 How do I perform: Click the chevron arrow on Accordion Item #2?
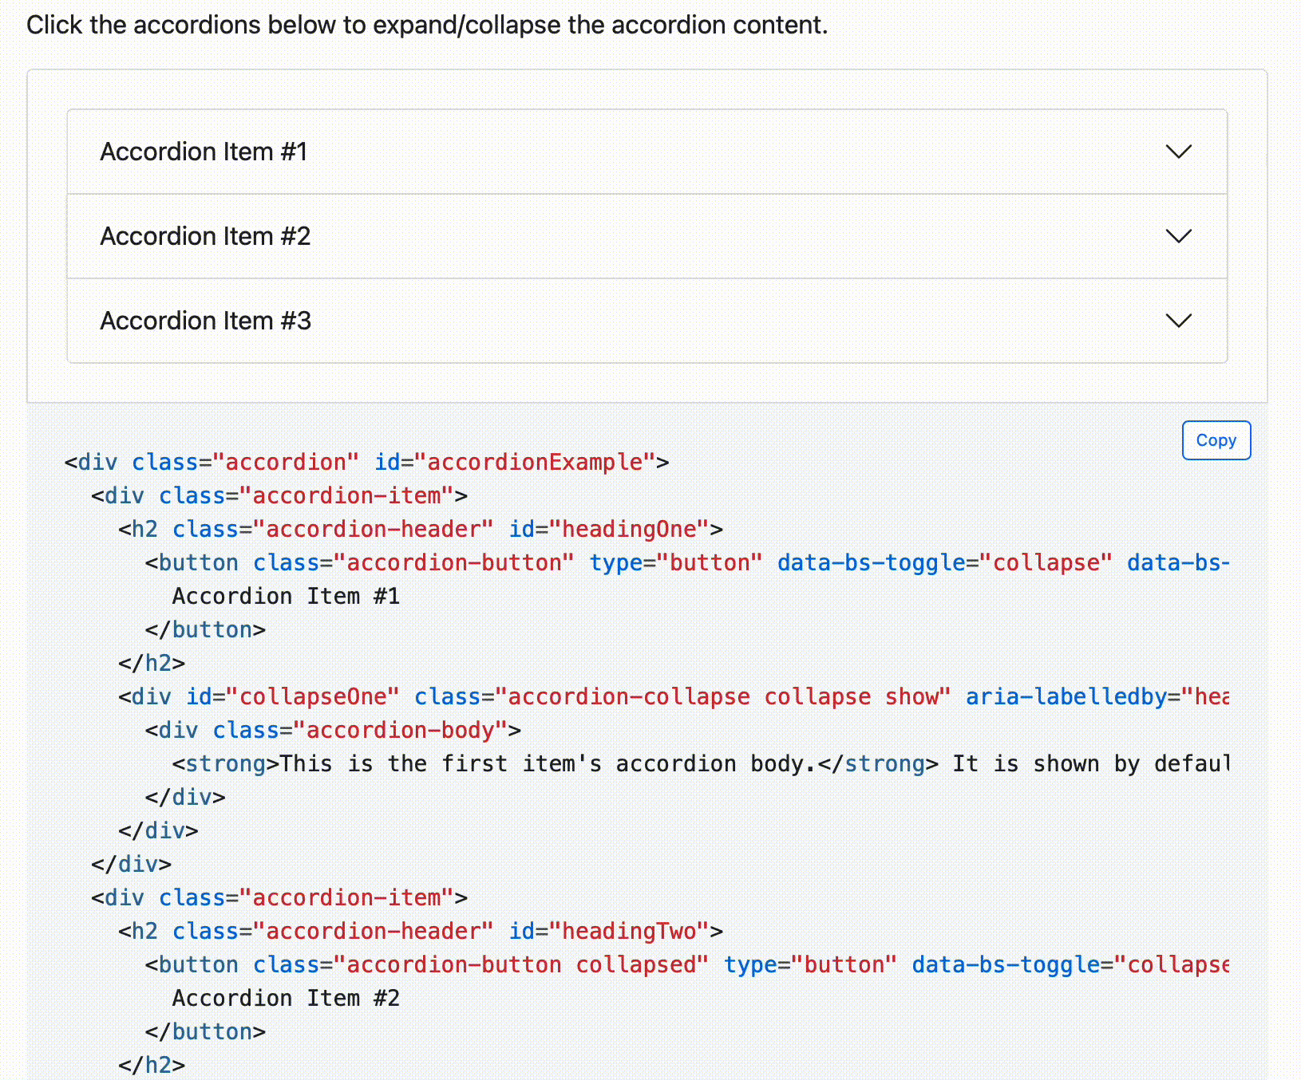1178,236
